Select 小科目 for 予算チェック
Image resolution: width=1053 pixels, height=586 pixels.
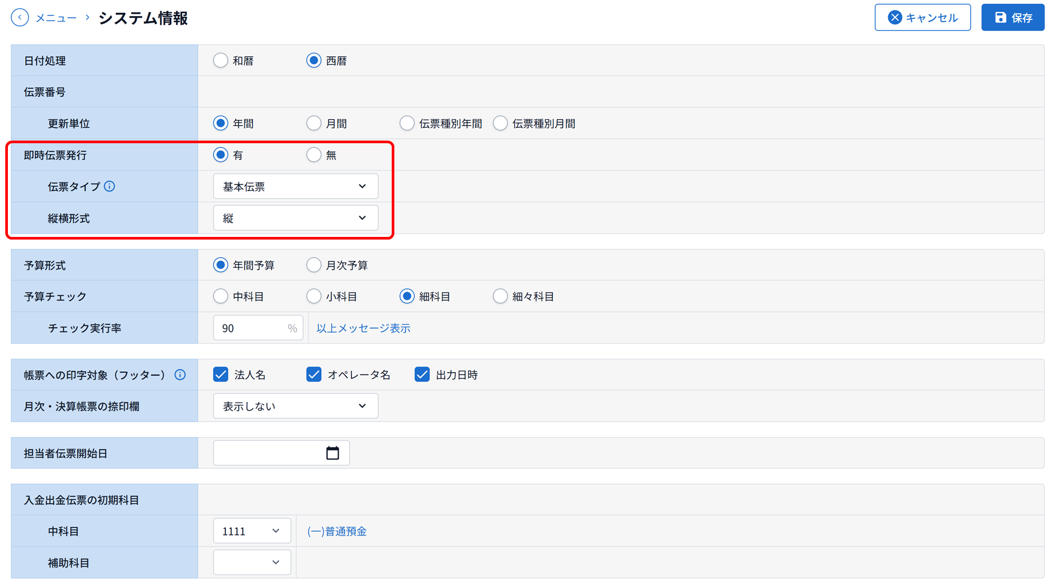tap(314, 296)
